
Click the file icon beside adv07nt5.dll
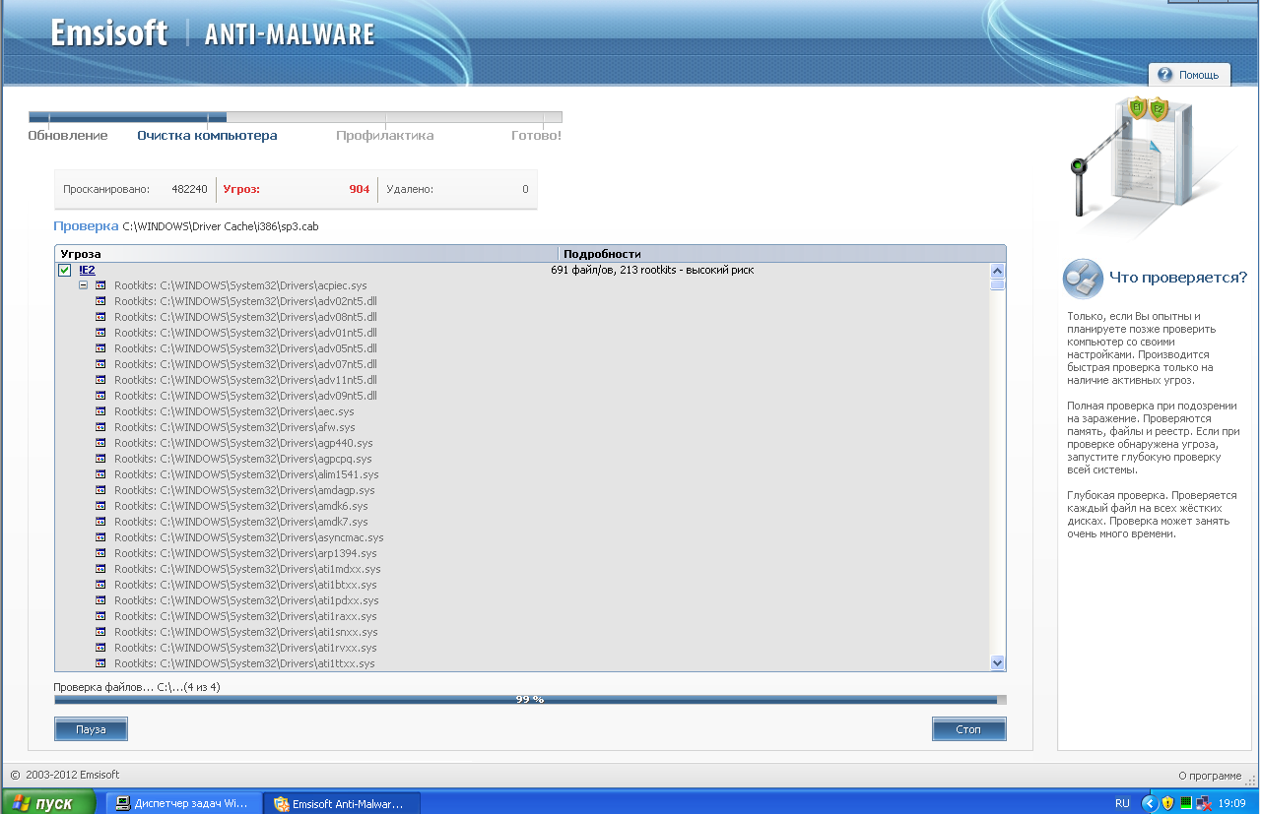(x=100, y=364)
